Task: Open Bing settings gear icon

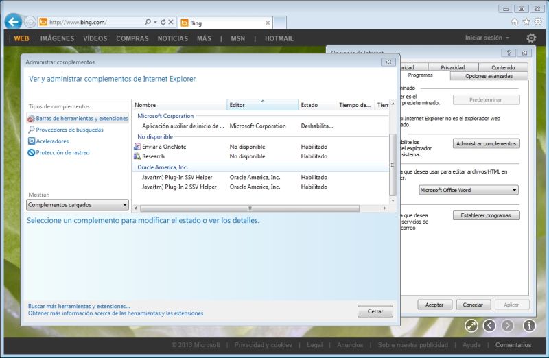Action: click(531, 38)
